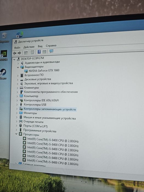Viewport: 144px width, 192px height.
Task: Expand the Мониторы category arrow
Action: [17, 113]
